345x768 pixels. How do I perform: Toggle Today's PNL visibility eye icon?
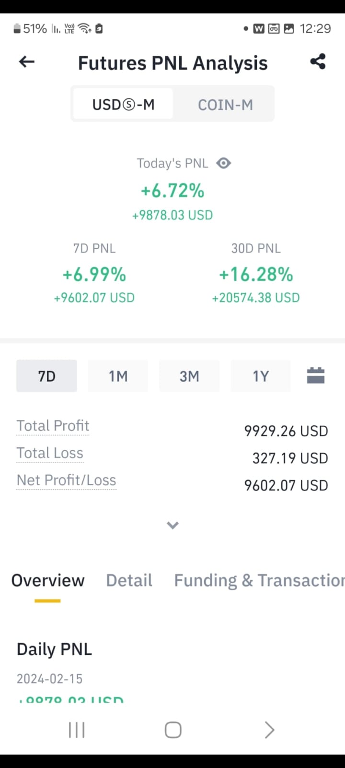tap(223, 163)
